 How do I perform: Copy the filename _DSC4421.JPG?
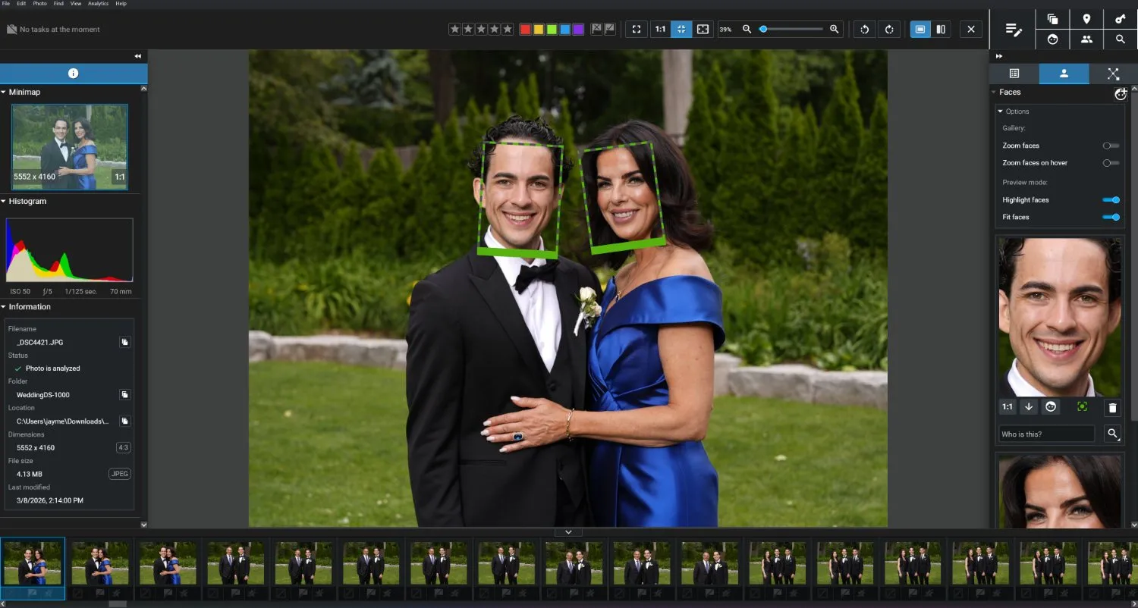pos(124,342)
